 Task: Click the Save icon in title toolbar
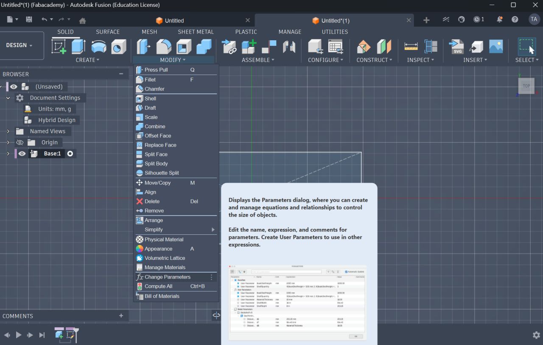point(29,19)
